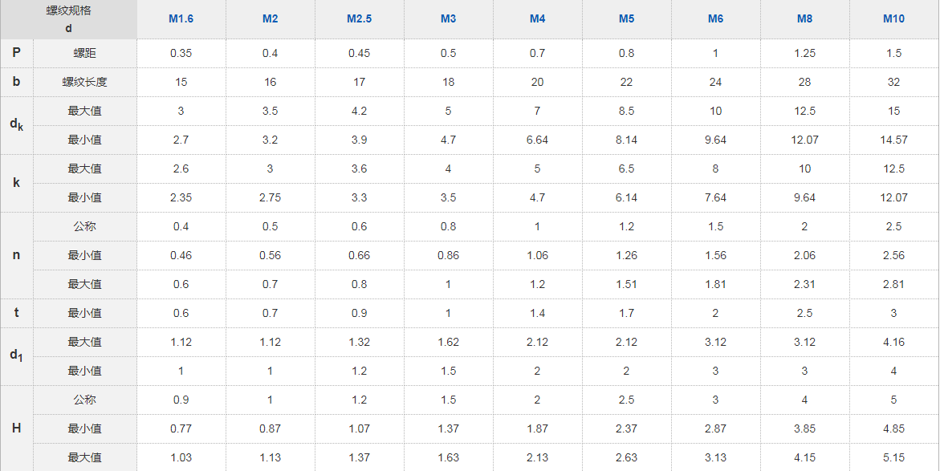Screen dimensions: 940x471
Task: Click the M2.5 column header
Action: coord(359,18)
